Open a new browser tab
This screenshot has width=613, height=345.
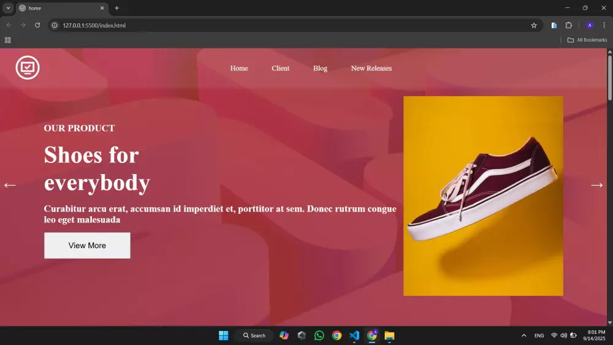[x=116, y=8]
